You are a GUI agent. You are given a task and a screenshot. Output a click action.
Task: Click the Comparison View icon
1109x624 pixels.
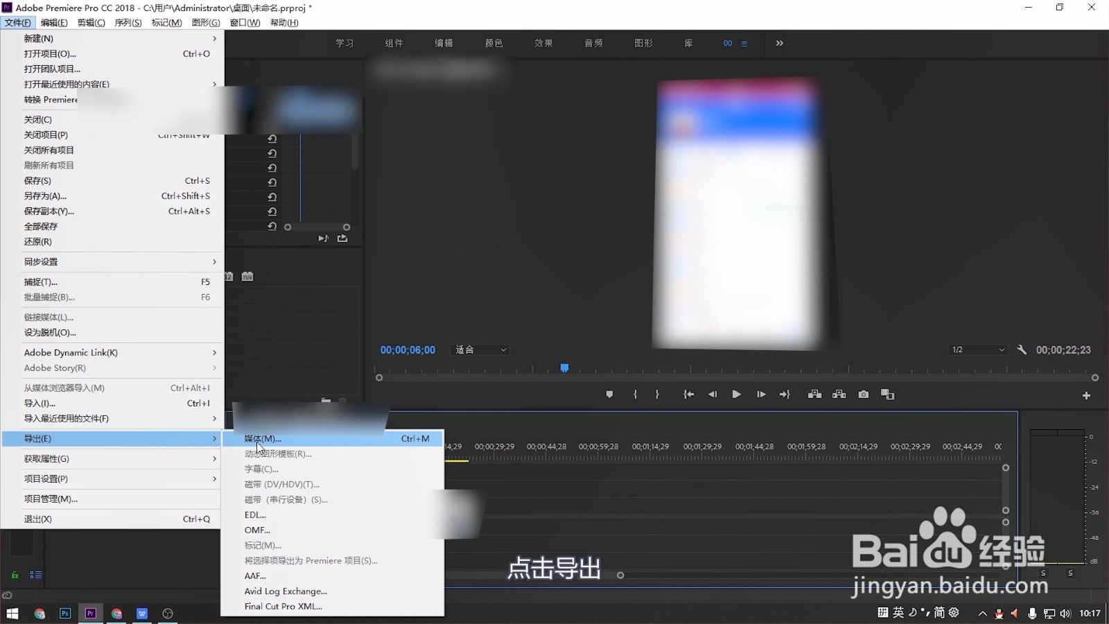888,394
